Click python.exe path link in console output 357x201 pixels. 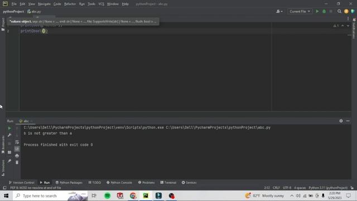pyautogui.click(x=94, y=128)
